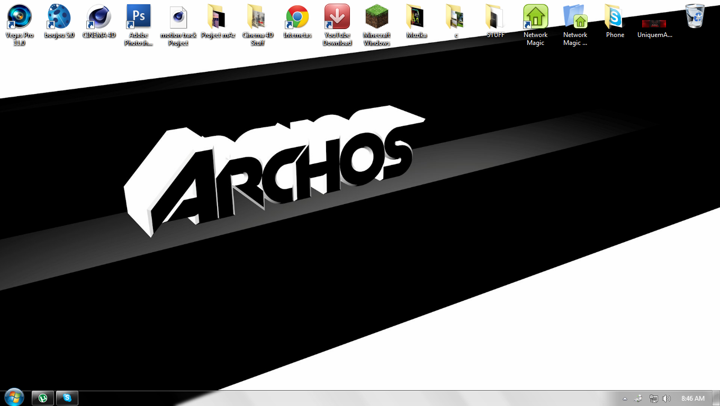The image size is (720, 406).
Task: Select the Muzika folder
Action: point(417,21)
